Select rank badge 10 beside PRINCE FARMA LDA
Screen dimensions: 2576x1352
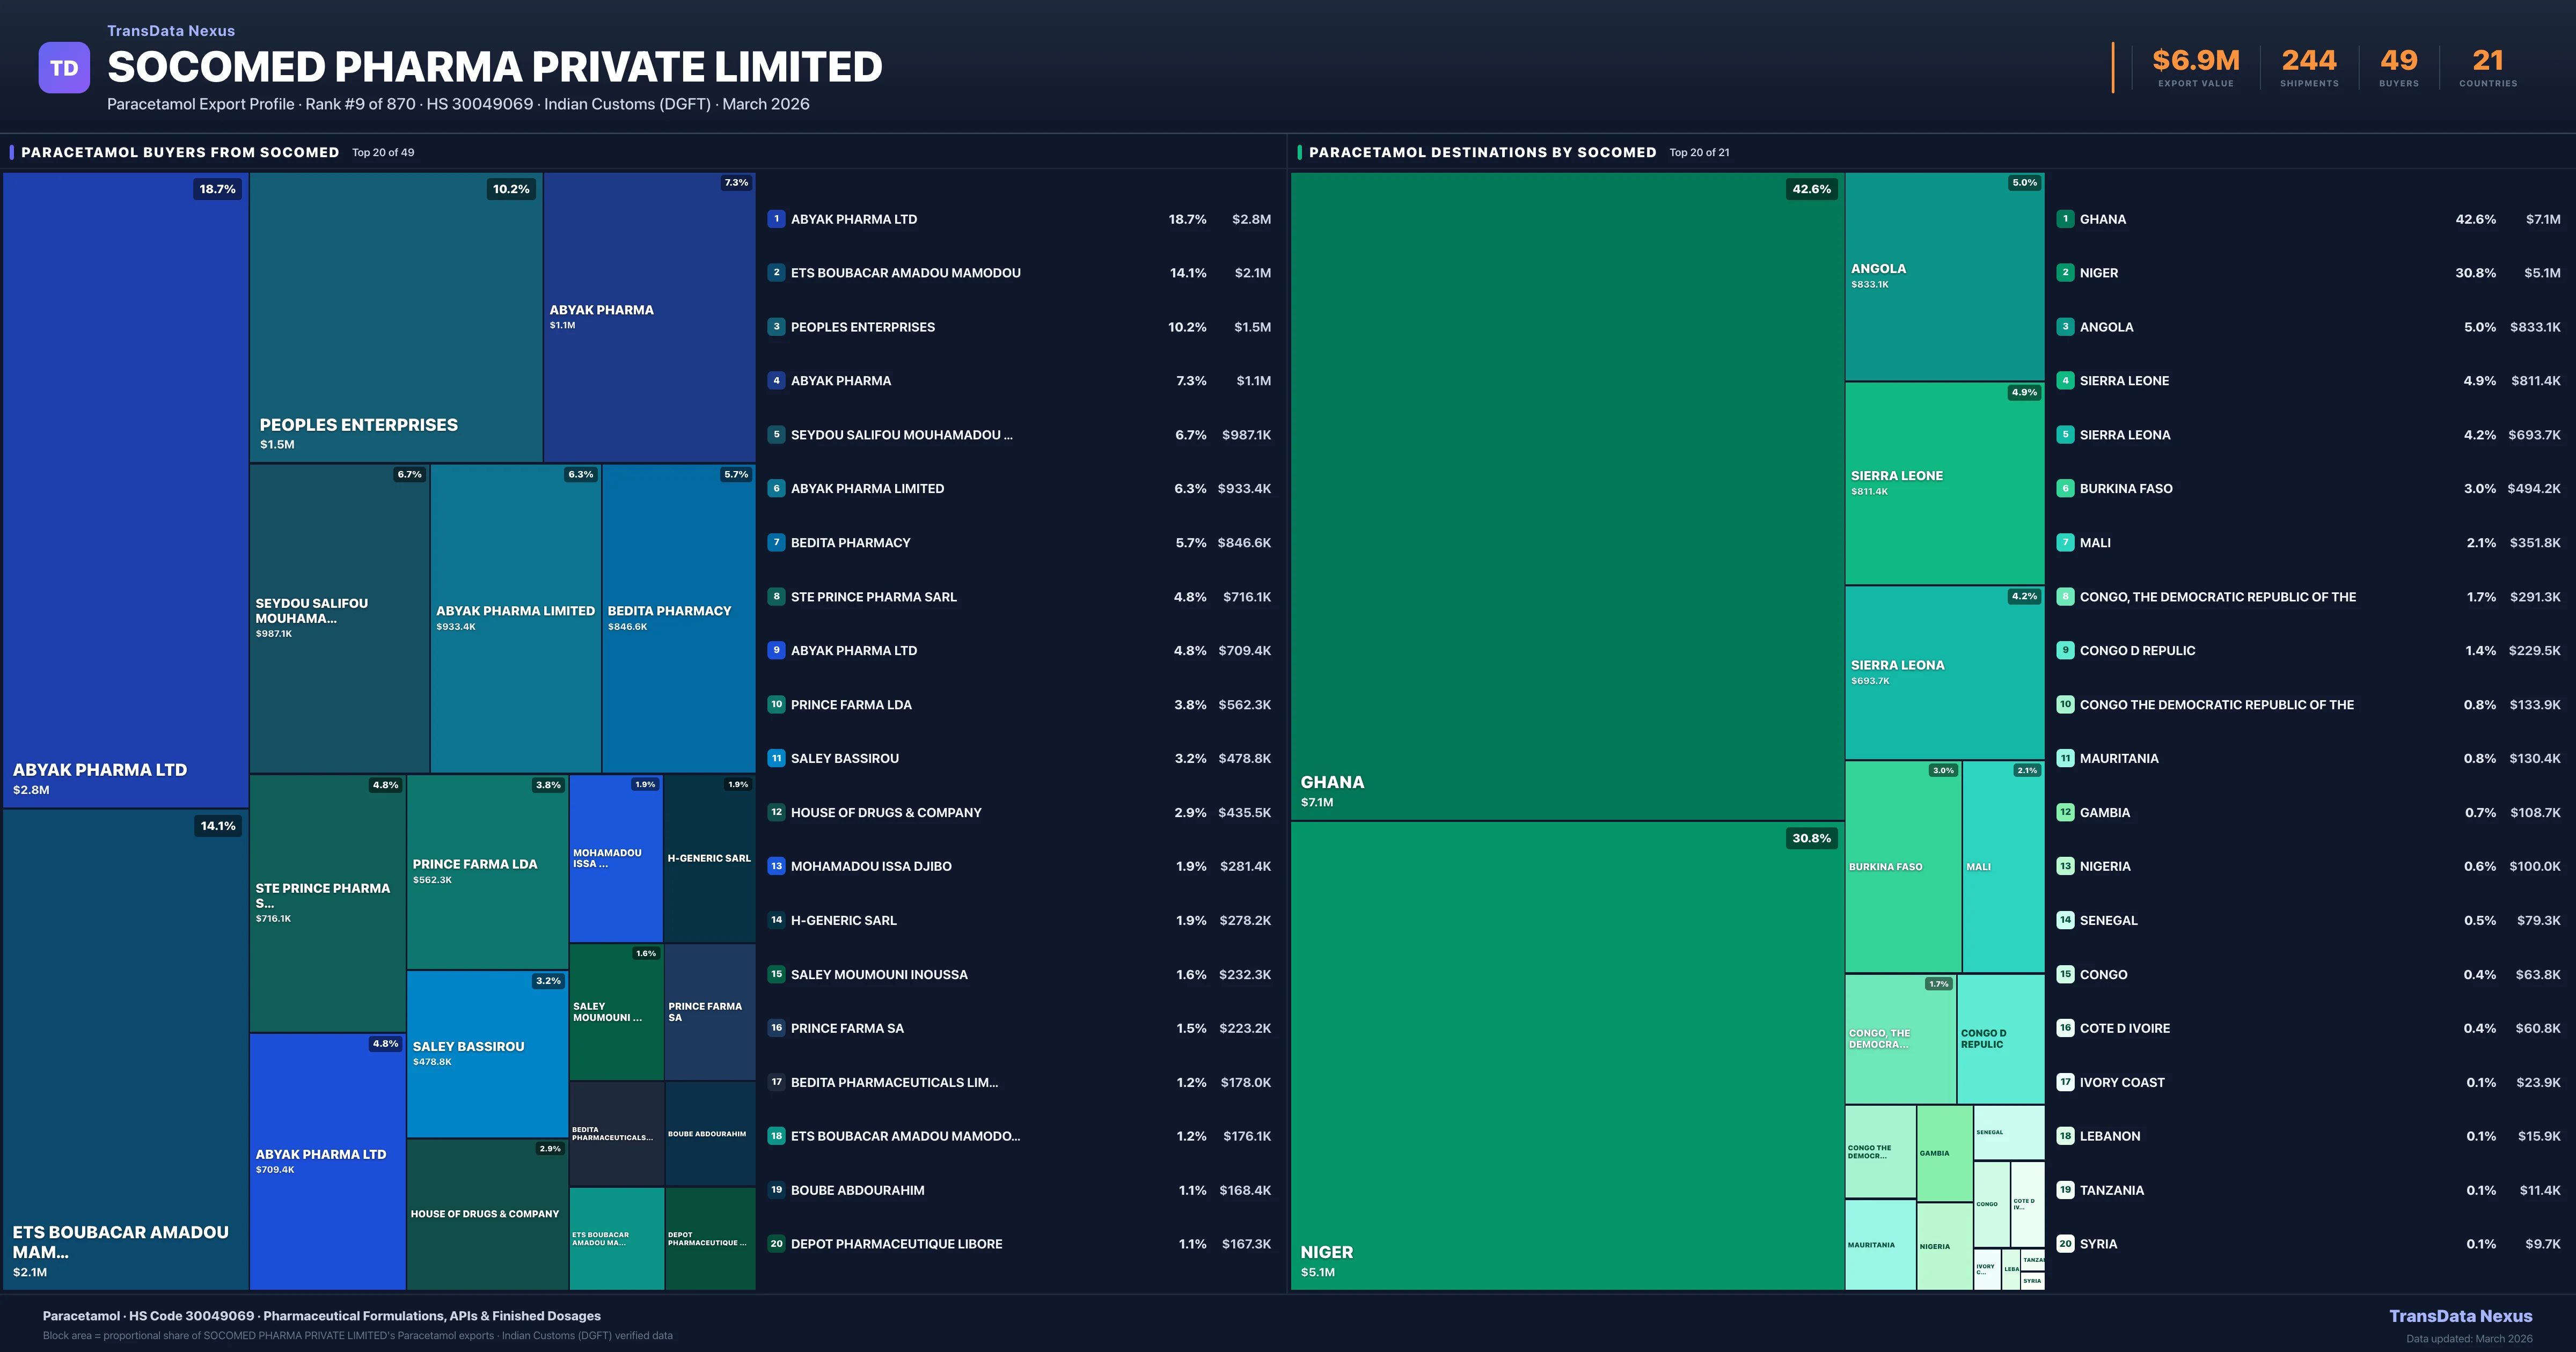pos(776,704)
